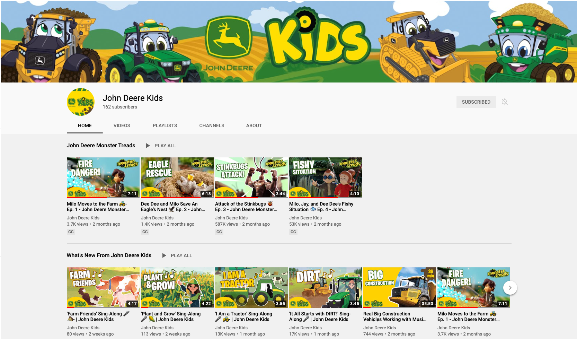Viewport: 577px width, 339px height.
Task: Click 'Plant and Grow' Sing-Along video title
Action: click(171, 316)
